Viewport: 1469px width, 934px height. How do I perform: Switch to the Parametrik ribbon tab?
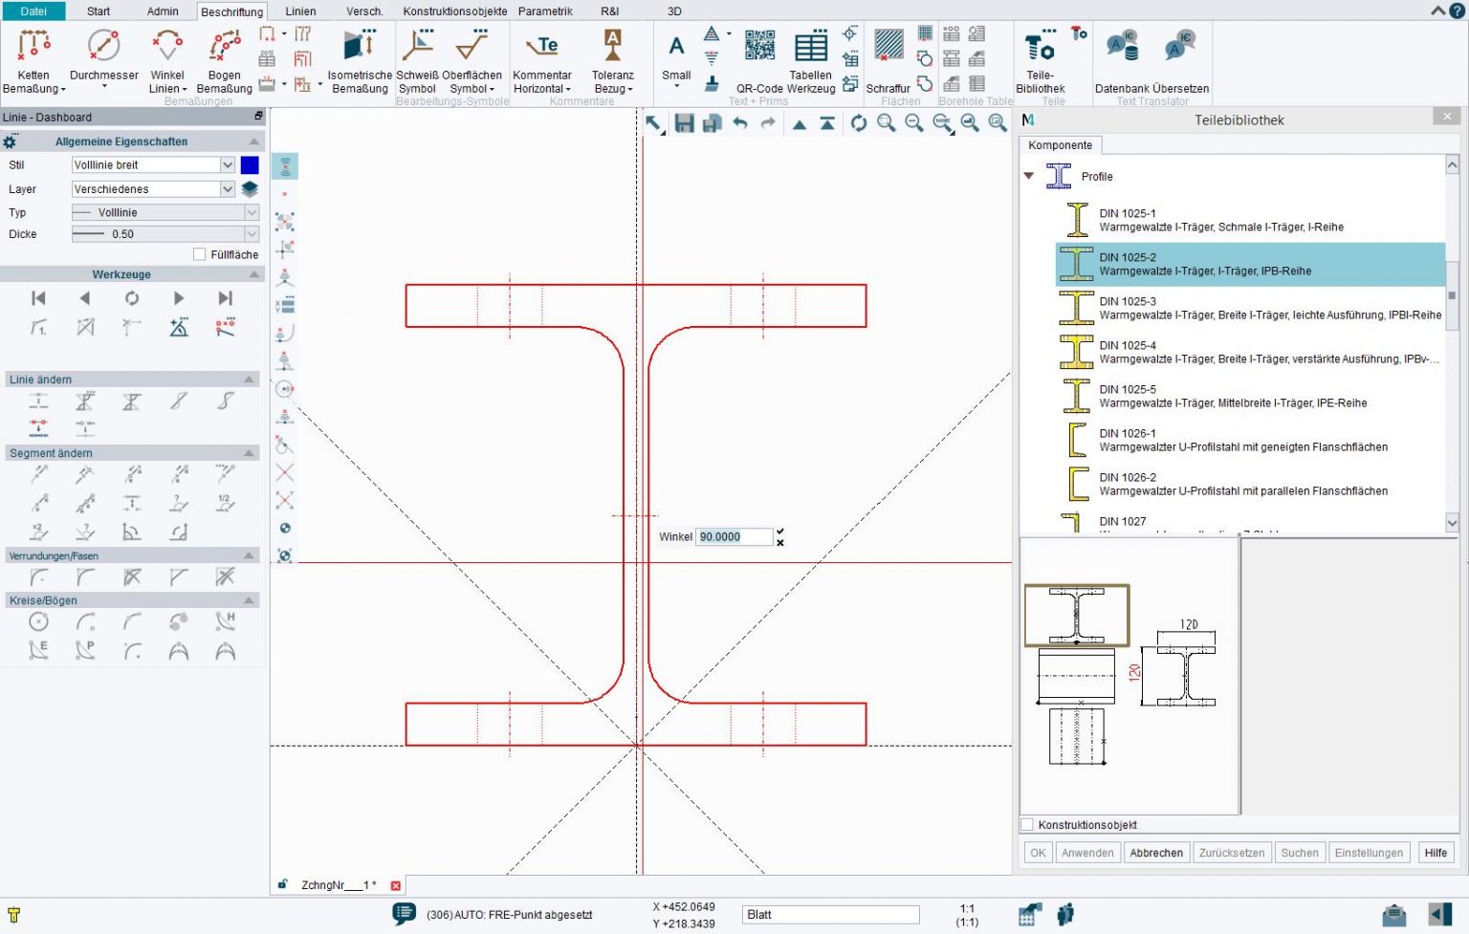click(x=545, y=11)
